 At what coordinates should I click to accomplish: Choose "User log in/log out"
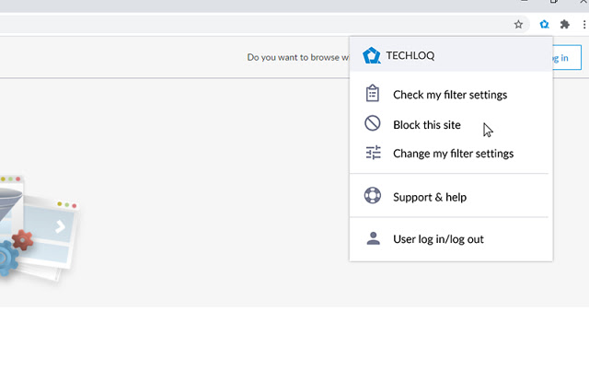coord(438,239)
